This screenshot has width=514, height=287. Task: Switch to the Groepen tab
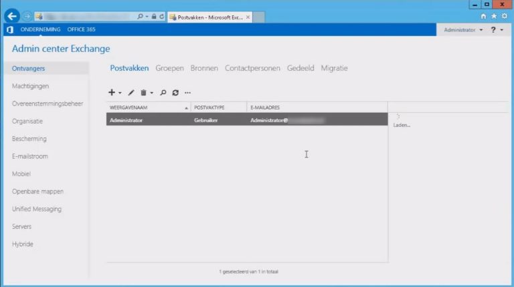click(x=169, y=68)
